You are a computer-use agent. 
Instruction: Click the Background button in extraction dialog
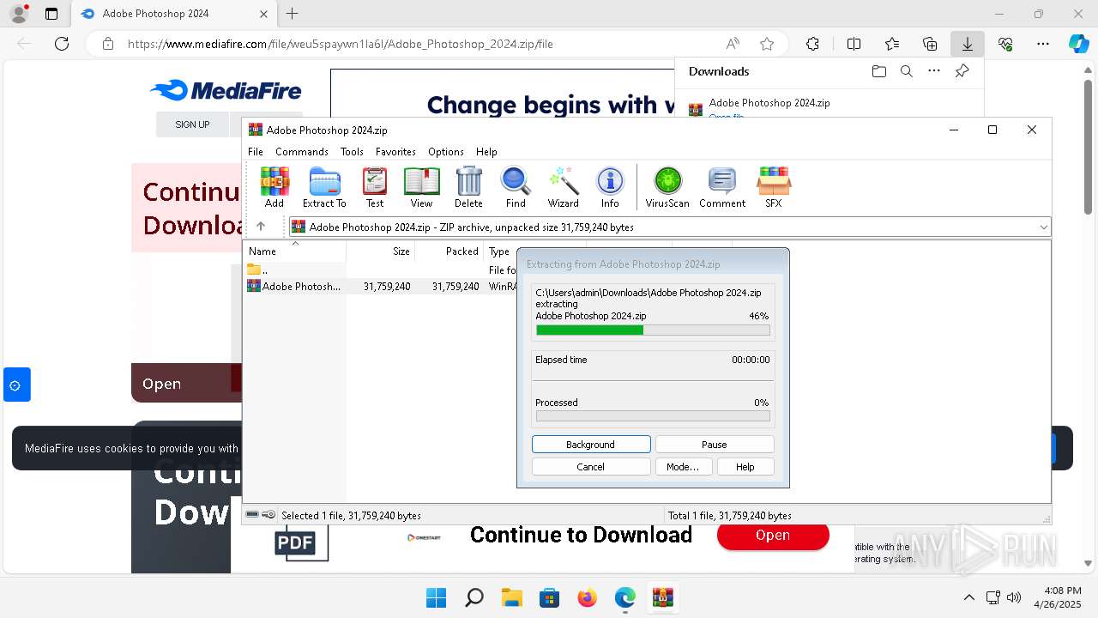click(591, 445)
